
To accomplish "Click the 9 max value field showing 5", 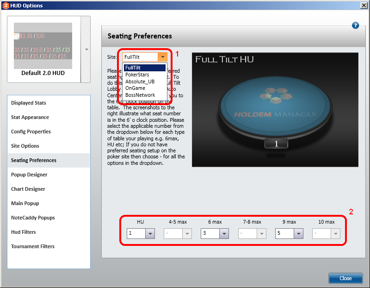I will point(284,234).
